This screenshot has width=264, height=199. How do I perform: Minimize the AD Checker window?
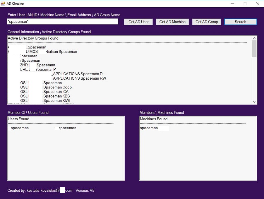tap(232, 4)
